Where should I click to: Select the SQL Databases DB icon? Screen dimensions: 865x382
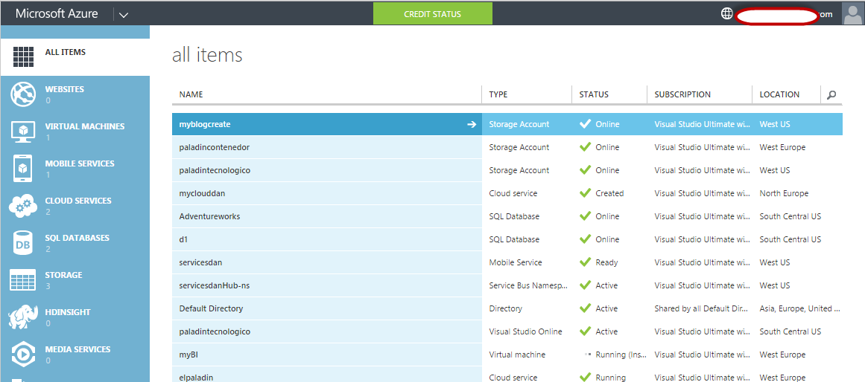24,243
